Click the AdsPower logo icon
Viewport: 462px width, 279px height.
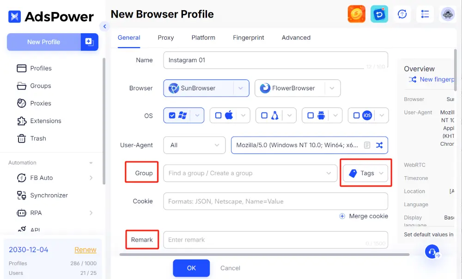click(14, 17)
